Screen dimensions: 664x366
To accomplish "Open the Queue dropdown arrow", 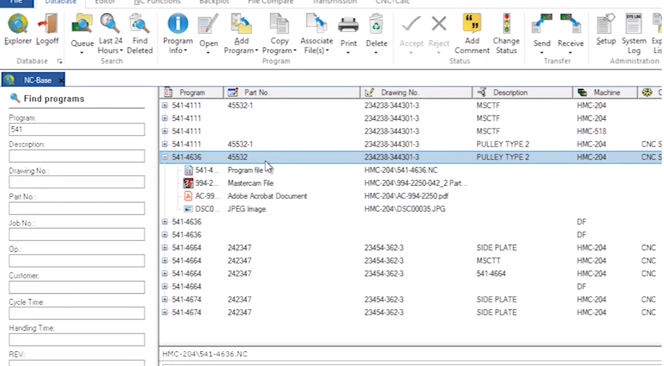I will coord(82,53).
